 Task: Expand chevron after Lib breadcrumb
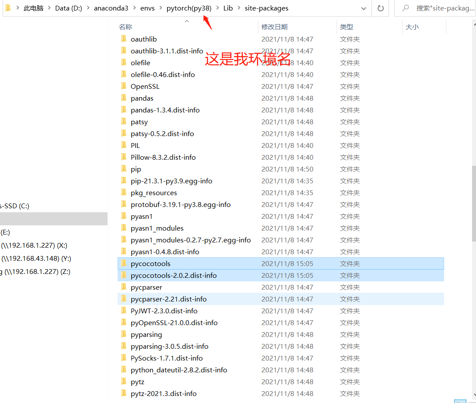[x=239, y=8]
